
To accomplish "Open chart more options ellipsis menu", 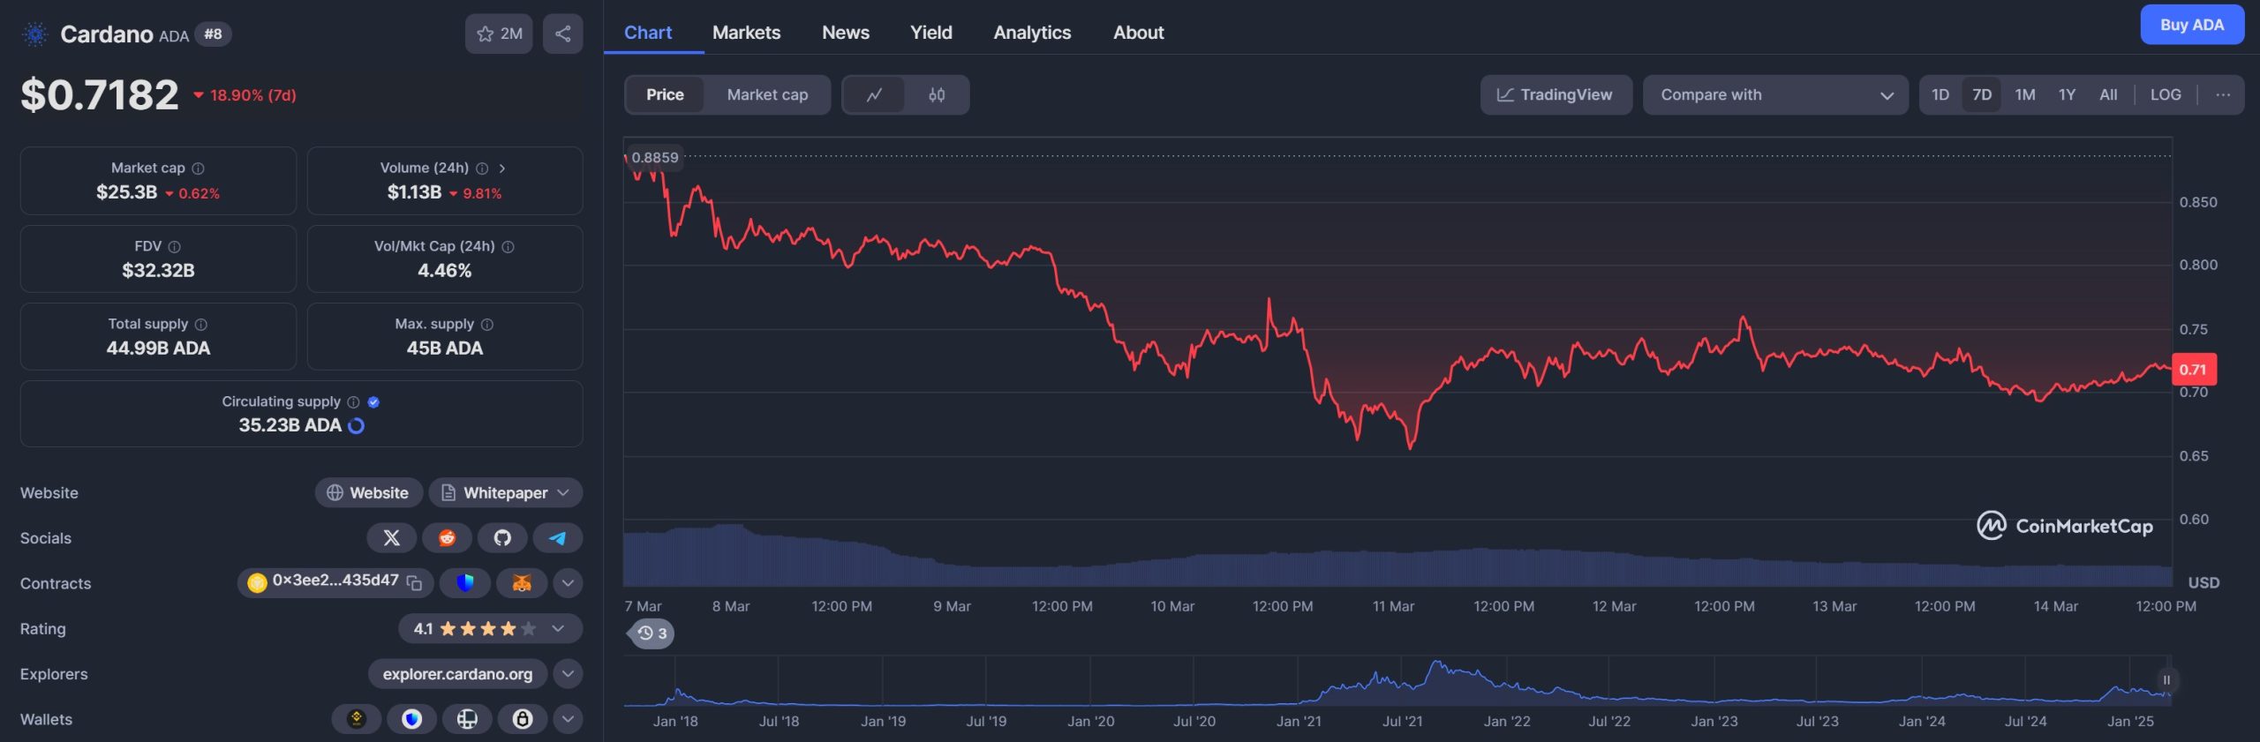I will 2223,95.
